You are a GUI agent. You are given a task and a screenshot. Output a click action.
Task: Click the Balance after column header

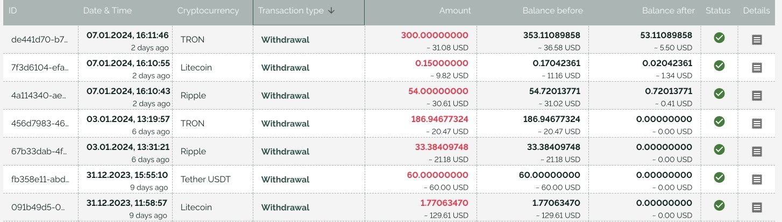(669, 11)
